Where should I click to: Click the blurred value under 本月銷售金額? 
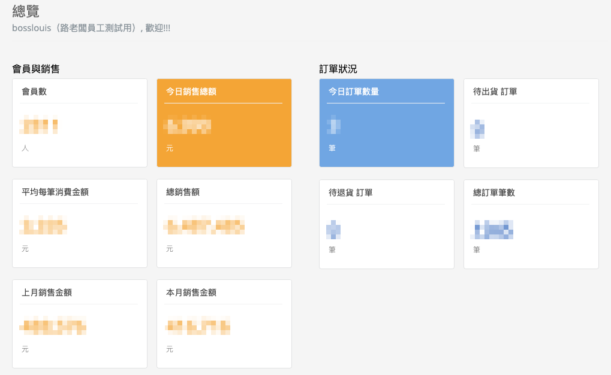pos(197,325)
